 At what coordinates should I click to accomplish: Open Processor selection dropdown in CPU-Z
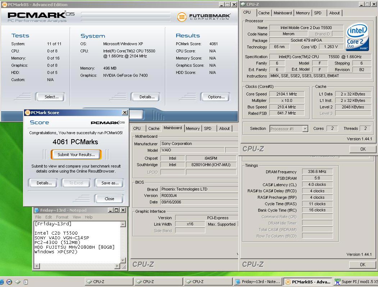click(305, 128)
